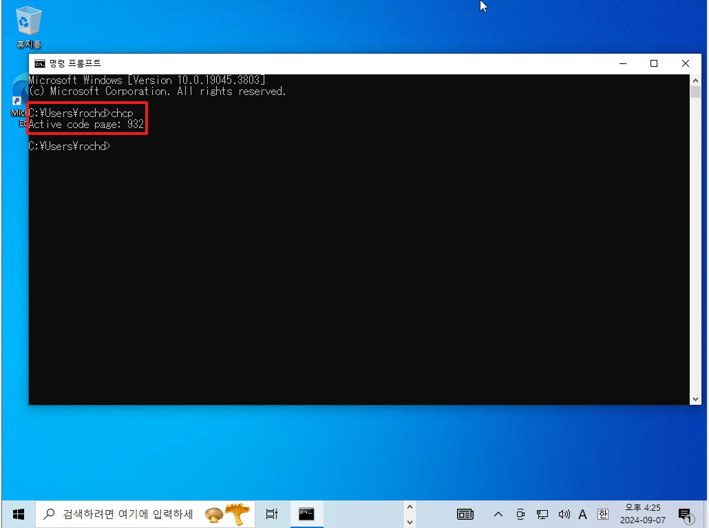
Task: Click the taskbar toolbar down arrow
Action: coord(410,522)
